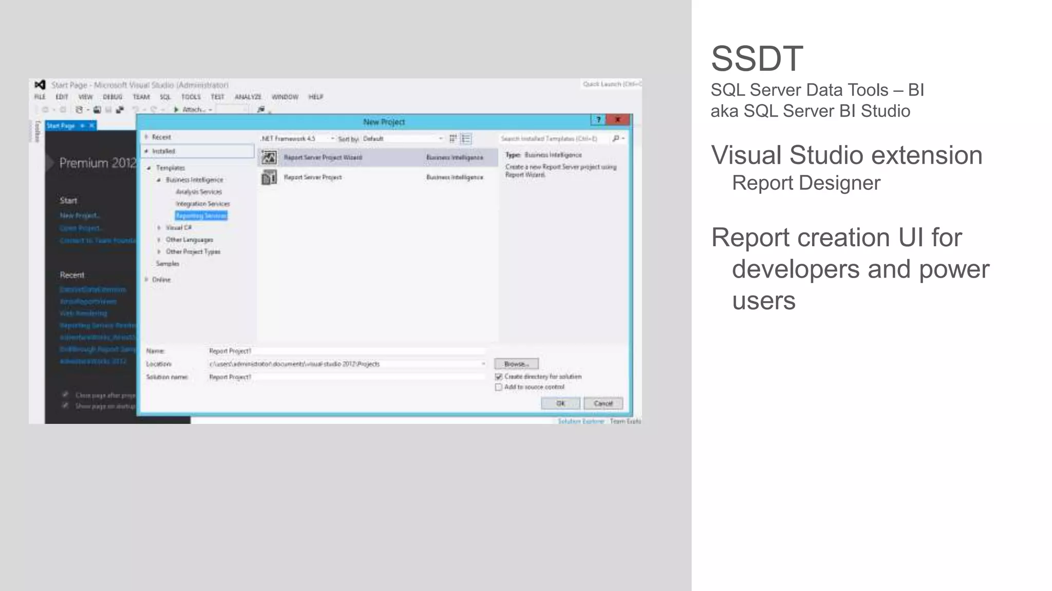The width and height of the screenshot is (1052, 591).
Task: Open the FILE menu
Action: pos(40,97)
